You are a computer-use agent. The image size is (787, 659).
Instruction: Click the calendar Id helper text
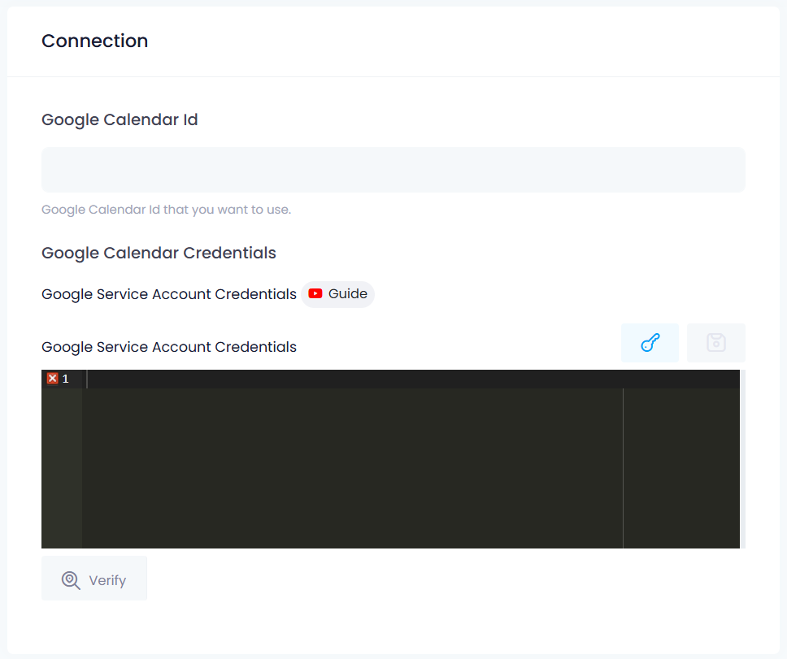tap(166, 210)
